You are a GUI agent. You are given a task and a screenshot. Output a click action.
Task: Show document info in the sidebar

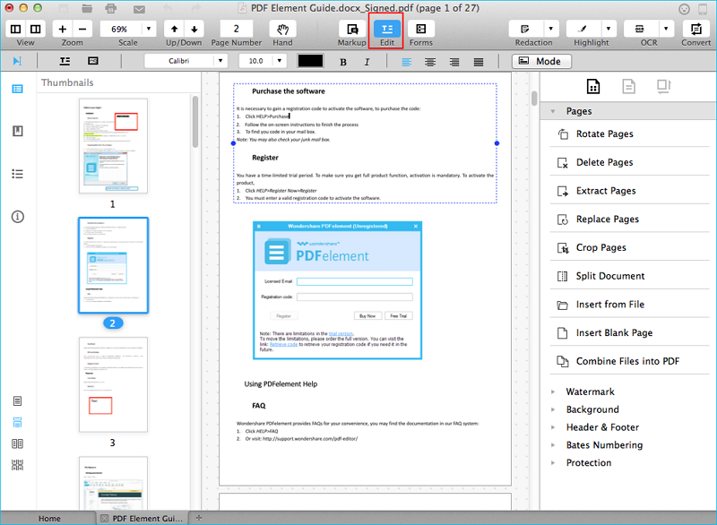17,217
